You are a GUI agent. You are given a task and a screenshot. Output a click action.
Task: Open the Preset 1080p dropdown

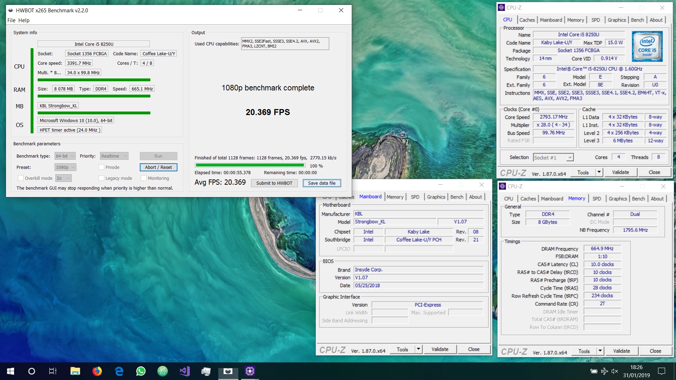pyautogui.click(x=65, y=167)
